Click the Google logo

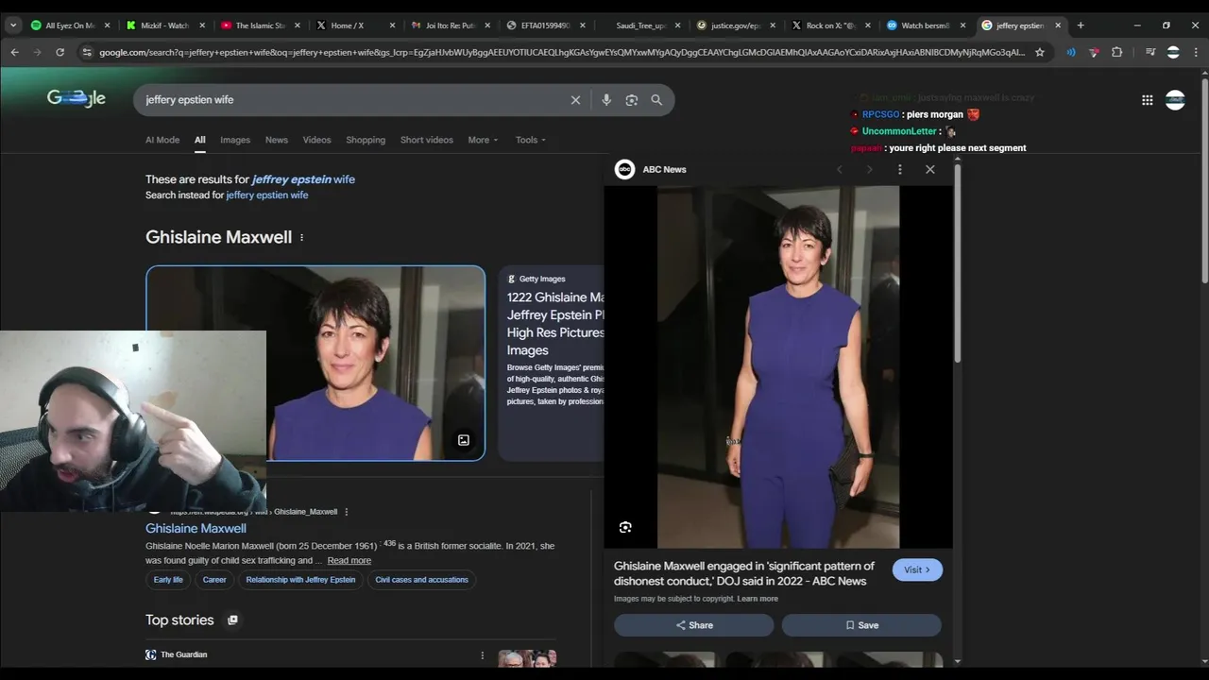tap(77, 98)
